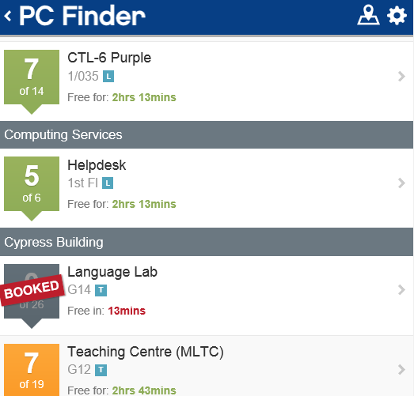Click the T badge beside G12
This screenshot has height=396, width=414.
101,370
